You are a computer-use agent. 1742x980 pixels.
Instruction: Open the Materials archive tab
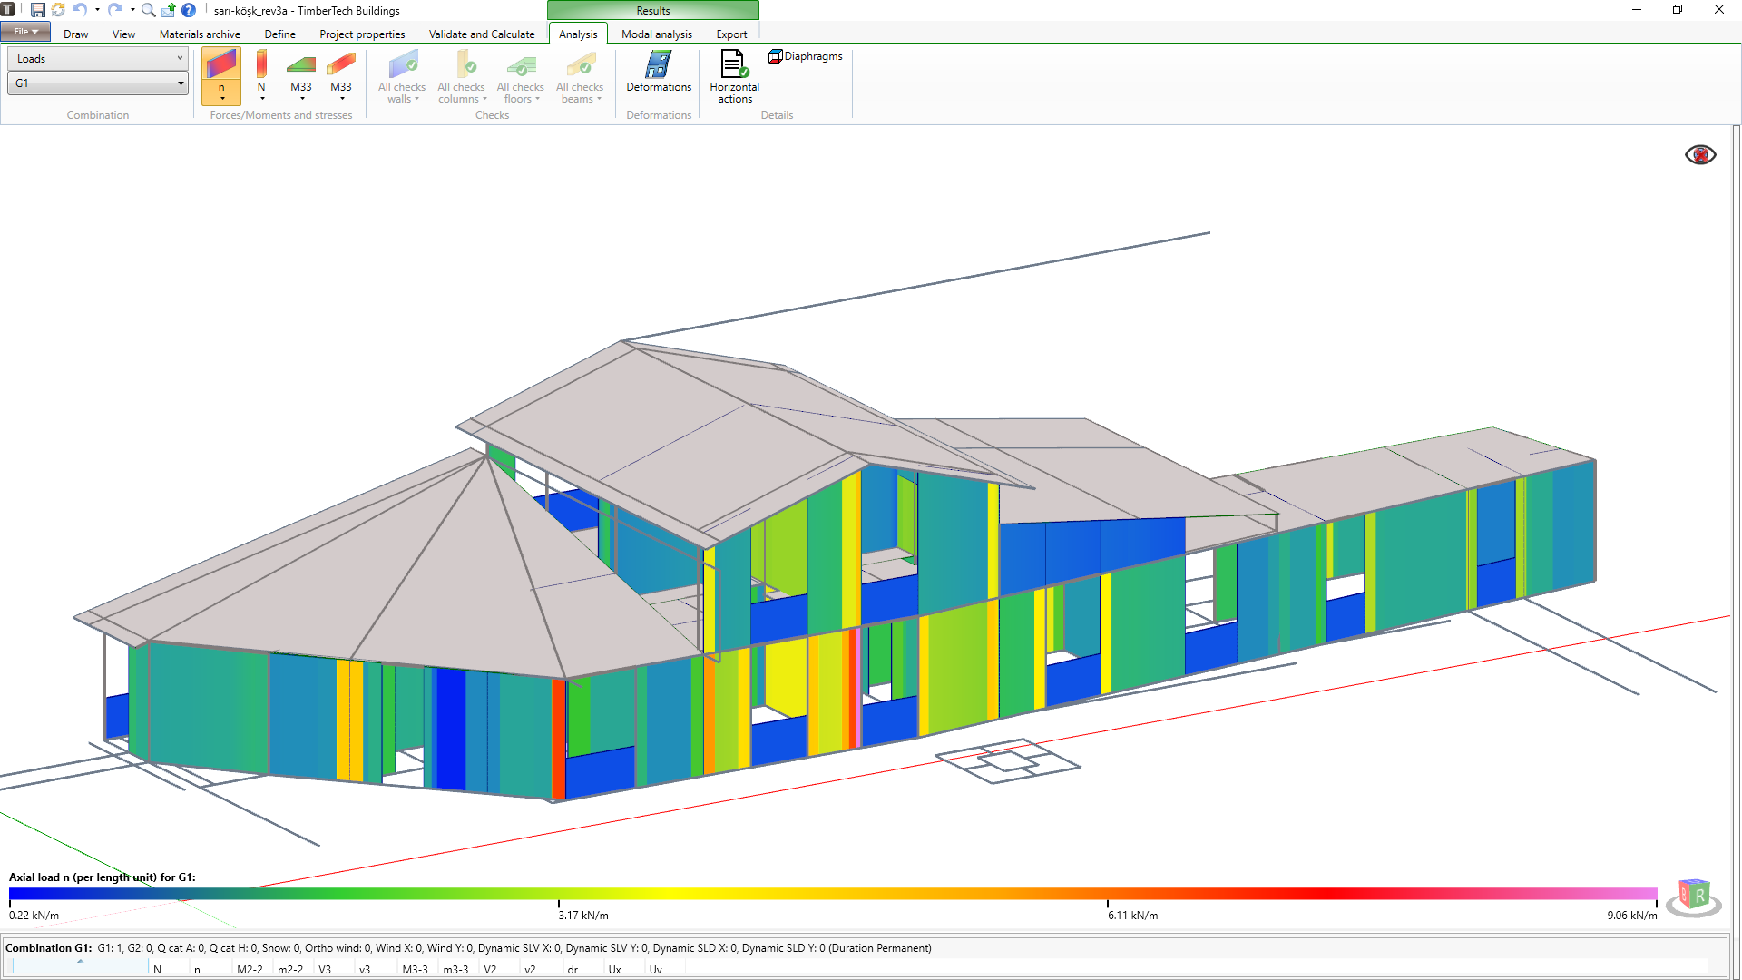point(200,34)
